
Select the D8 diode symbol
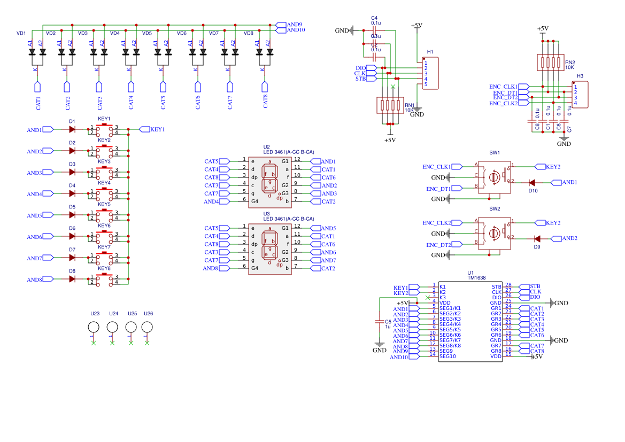pos(72,280)
